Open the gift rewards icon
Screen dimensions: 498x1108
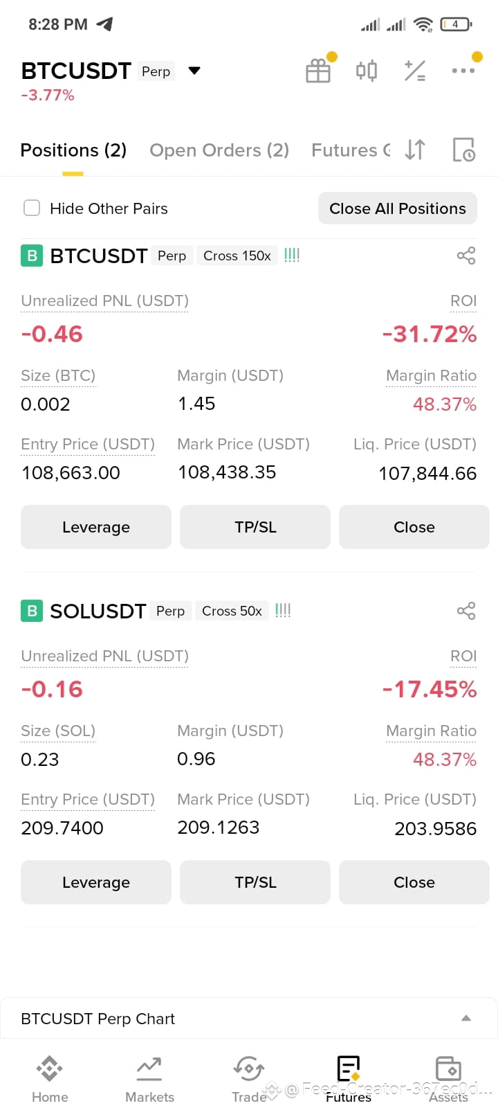click(x=318, y=71)
